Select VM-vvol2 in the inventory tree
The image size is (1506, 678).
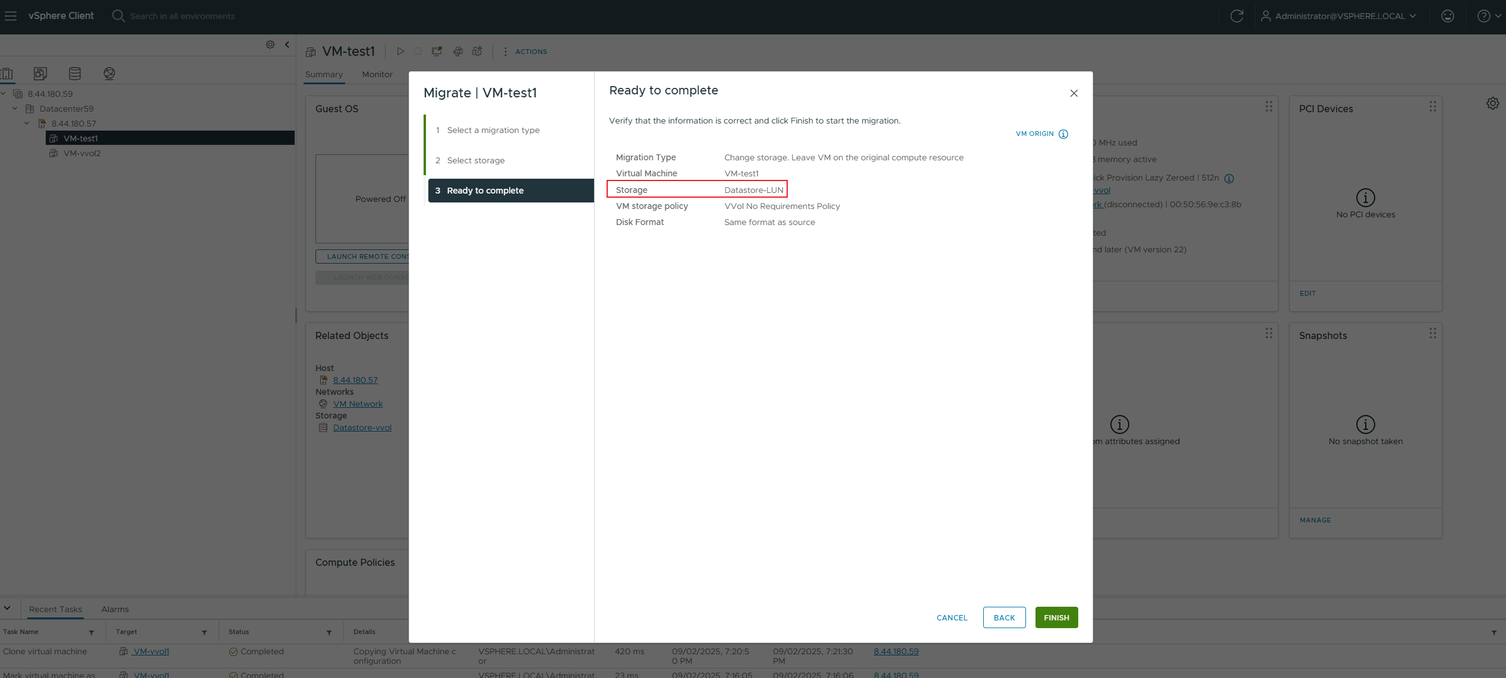click(x=82, y=153)
